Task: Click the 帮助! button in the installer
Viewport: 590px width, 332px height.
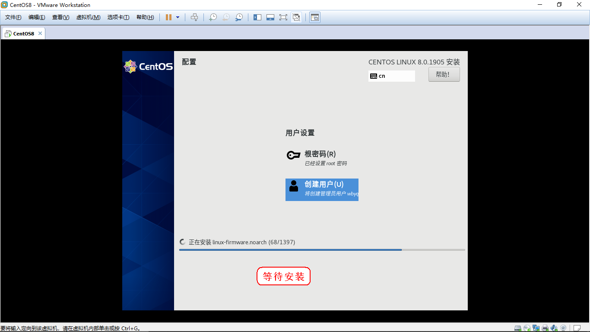Action: [444, 74]
